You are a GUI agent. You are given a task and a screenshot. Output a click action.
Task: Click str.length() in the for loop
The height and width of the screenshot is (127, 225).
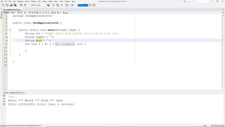(x=65, y=44)
